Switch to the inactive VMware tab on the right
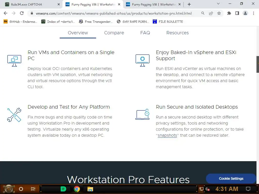 [x=153, y=5]
